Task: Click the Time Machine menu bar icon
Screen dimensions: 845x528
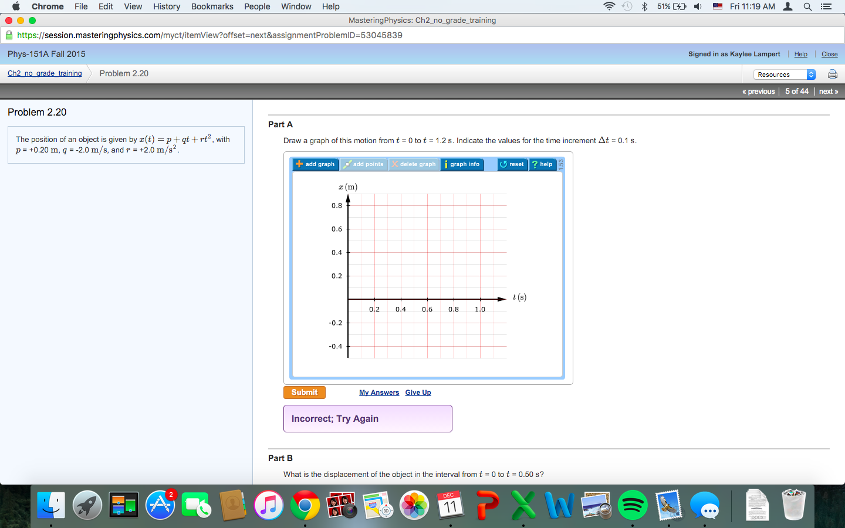Action: pos(627,6)
